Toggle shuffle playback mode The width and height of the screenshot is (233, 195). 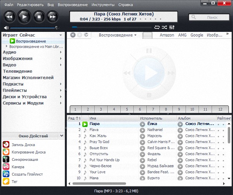click(164, 28)
